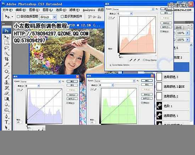Open channel dropdown showing 蓝

pyautogui.click(x=39, y=86)
